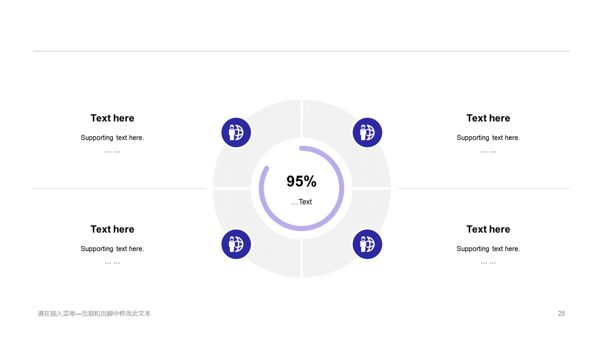Select the Chinese footer placeholder text
The height and width of the screenshot is (339, 603).
point(94,314)
